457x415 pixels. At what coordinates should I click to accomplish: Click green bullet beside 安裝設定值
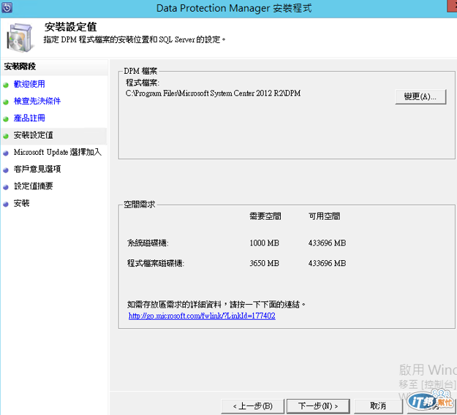(x=6, y=136)
